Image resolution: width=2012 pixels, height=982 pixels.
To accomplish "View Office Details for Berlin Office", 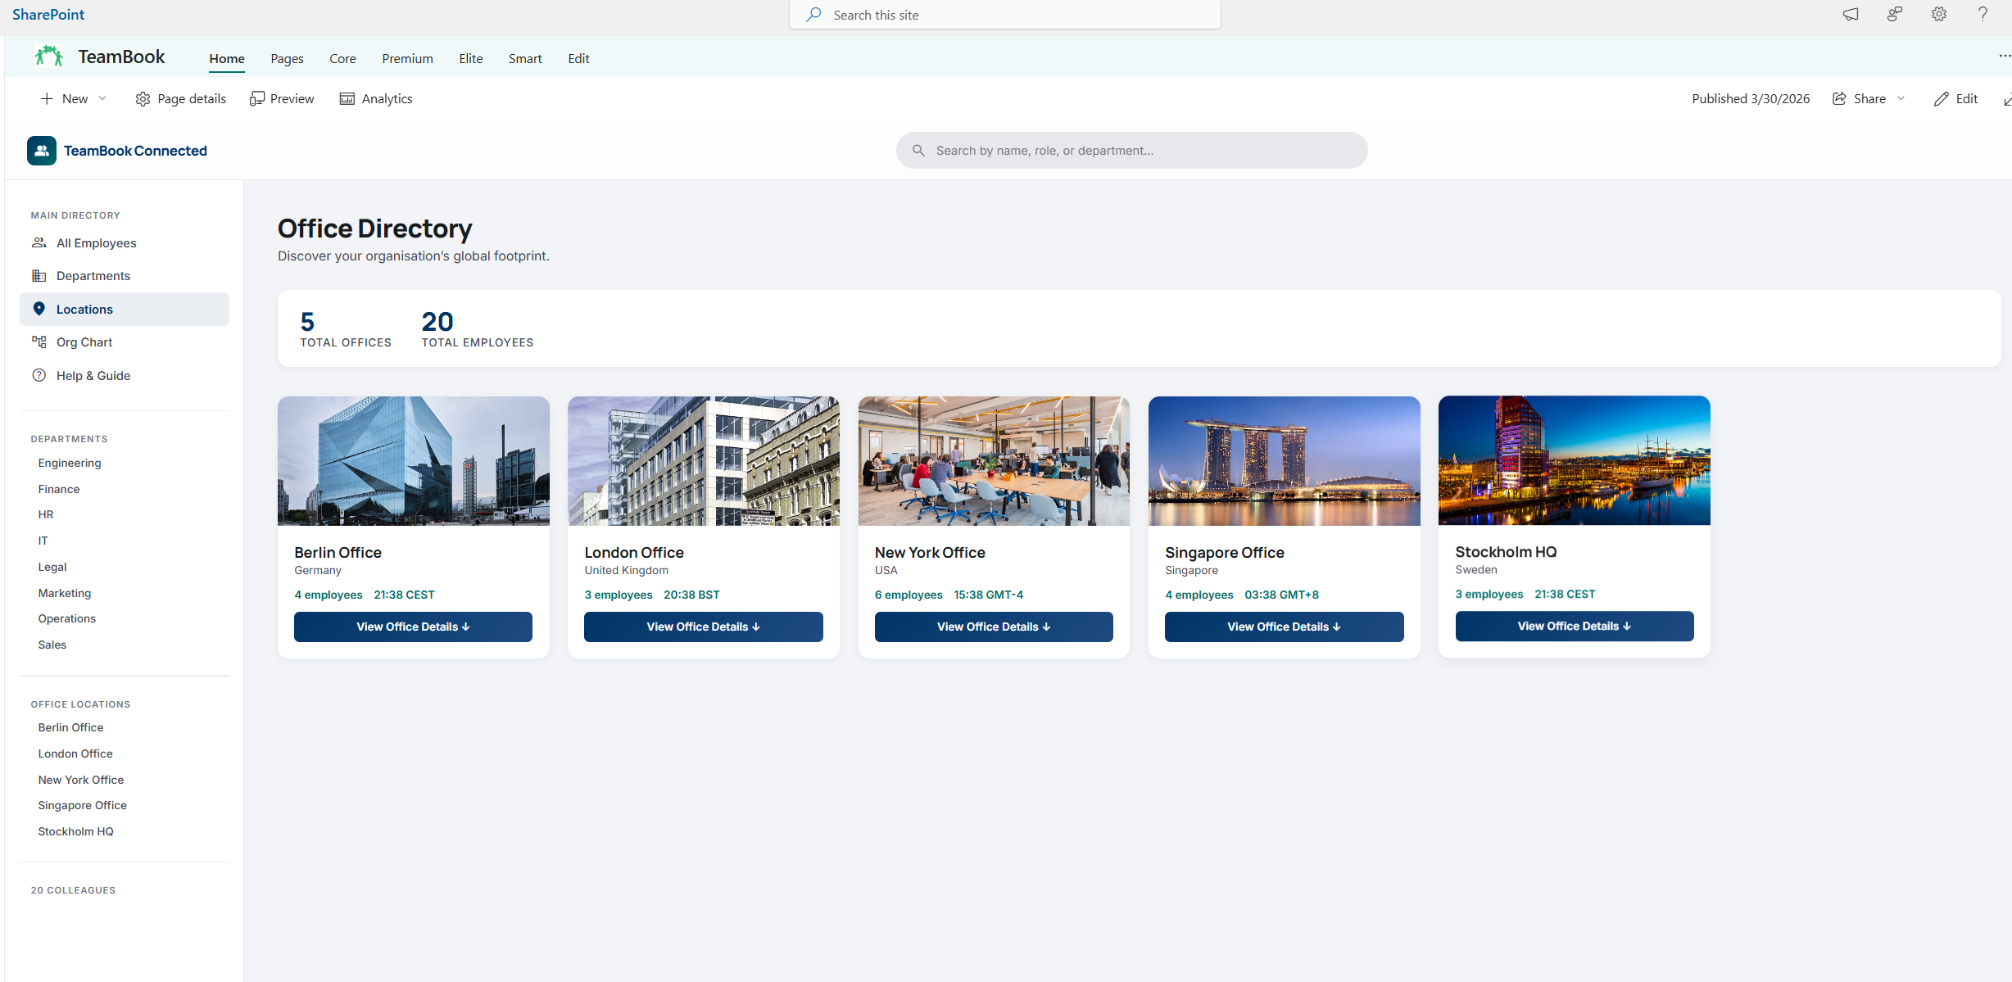I will click(x=413, y=627).
